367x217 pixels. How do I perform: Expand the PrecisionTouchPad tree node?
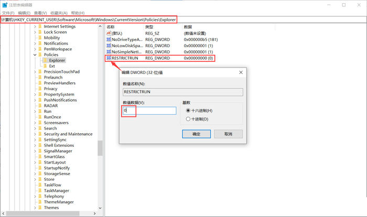coord(35,72)
